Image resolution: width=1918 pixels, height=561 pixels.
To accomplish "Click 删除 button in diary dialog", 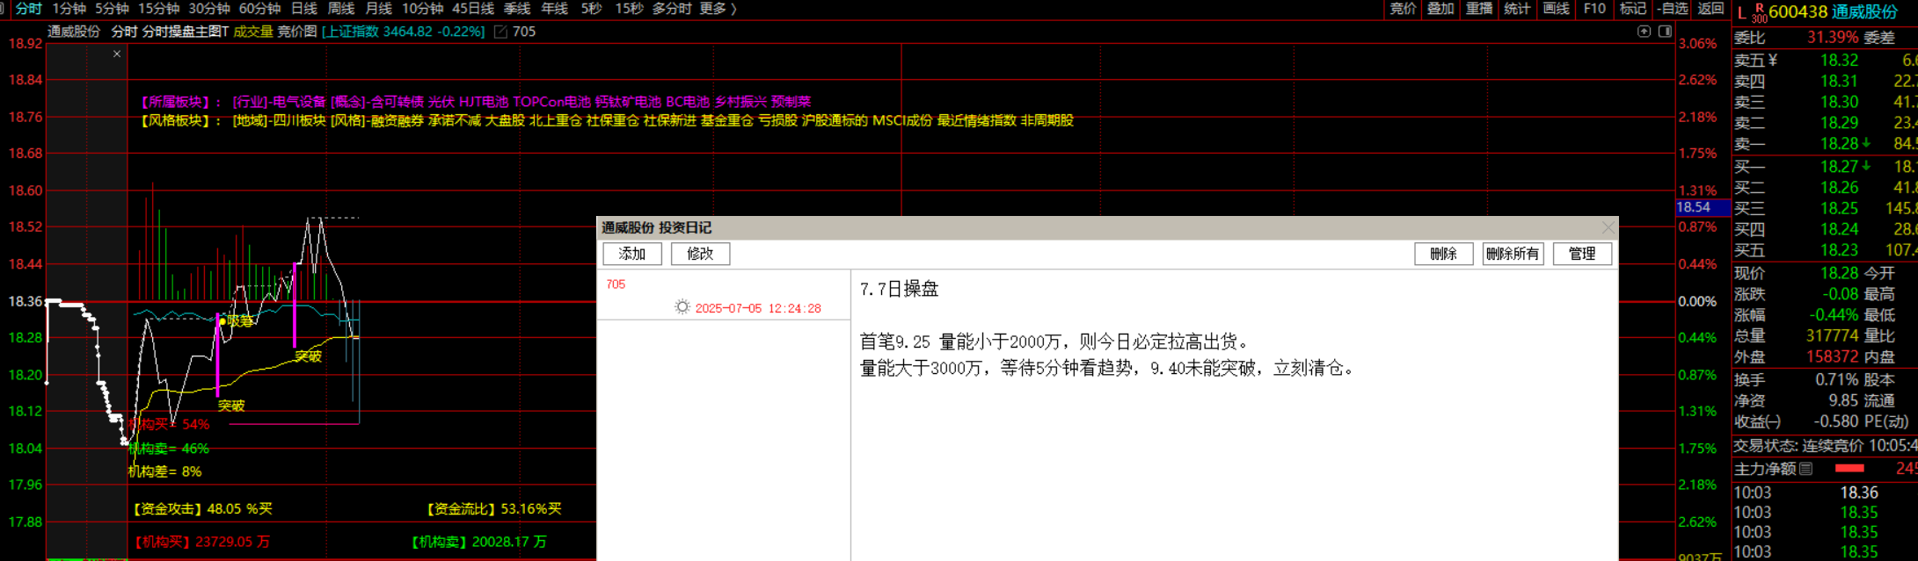I will [1443, 254].
